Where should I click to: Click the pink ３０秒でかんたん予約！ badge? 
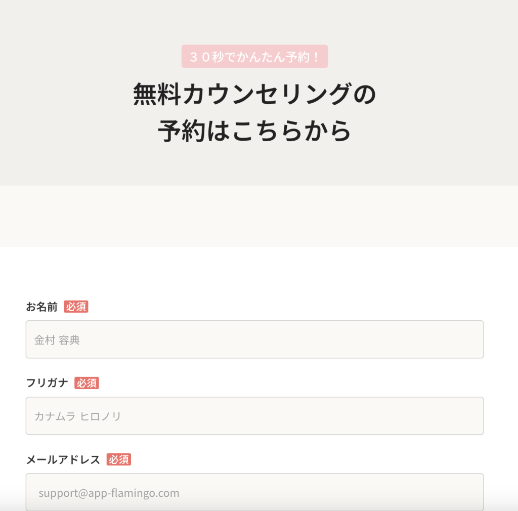(254, 56)
